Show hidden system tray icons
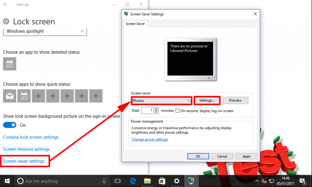Screen dimensions: 312x187 click(257, 181)
